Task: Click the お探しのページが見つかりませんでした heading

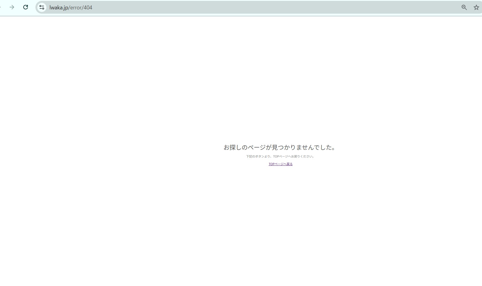Action: [x=280, y=148]
